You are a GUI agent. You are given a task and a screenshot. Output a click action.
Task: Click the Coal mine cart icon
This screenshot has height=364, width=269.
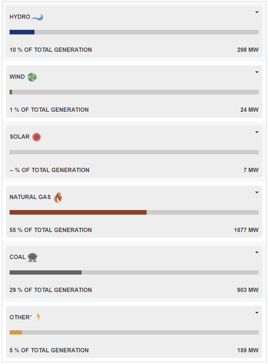tap(32, 257)
